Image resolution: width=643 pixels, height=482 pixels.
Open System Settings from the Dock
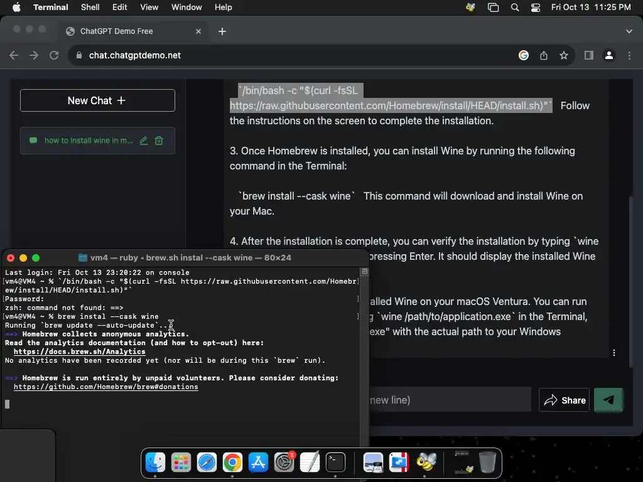click(x=284, y=463)
